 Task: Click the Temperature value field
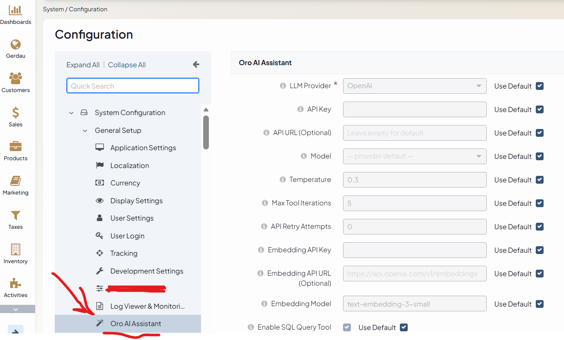pyautogui.click(x=415, y=180)
